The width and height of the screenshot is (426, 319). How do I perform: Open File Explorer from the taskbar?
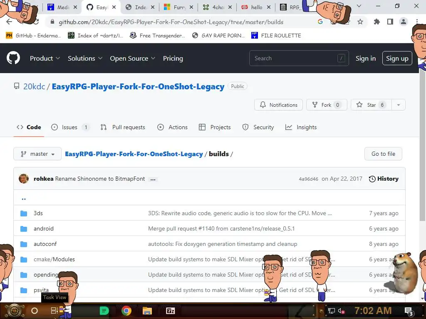click(147, 311)
